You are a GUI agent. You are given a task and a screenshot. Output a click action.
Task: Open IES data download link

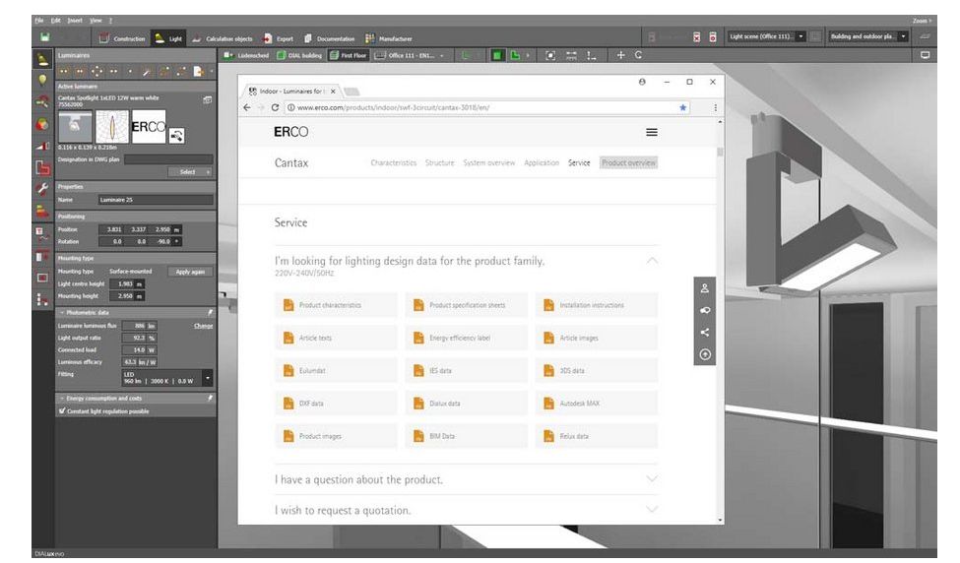(466, 370)
